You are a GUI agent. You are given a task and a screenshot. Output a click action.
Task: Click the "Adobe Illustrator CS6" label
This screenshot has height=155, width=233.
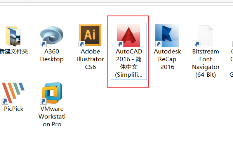pyautogui.click(x=90, y=59)
